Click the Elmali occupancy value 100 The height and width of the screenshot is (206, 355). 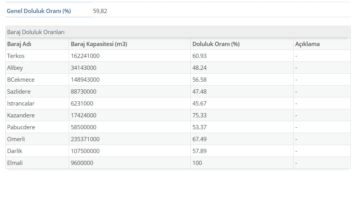coord(197,163)
